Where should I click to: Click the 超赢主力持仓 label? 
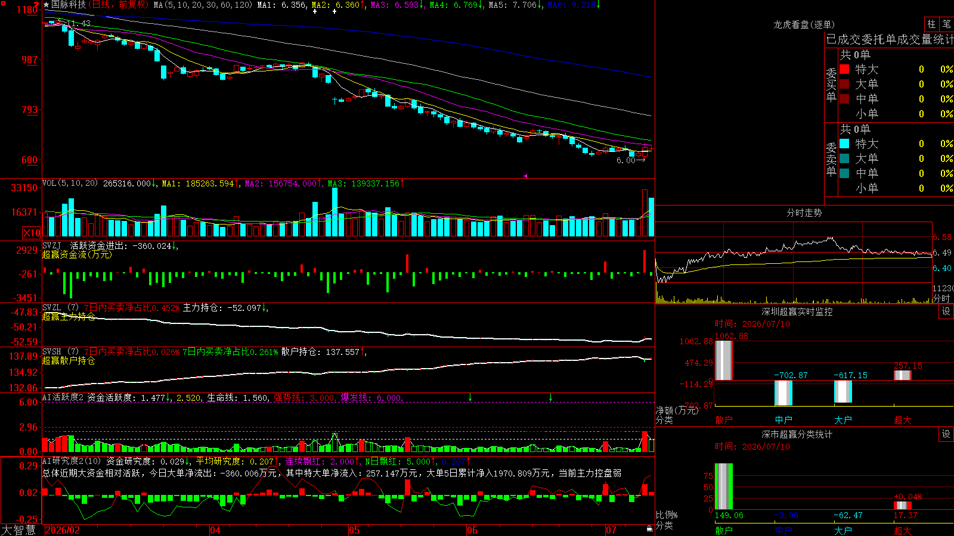[x=69, y=316]
